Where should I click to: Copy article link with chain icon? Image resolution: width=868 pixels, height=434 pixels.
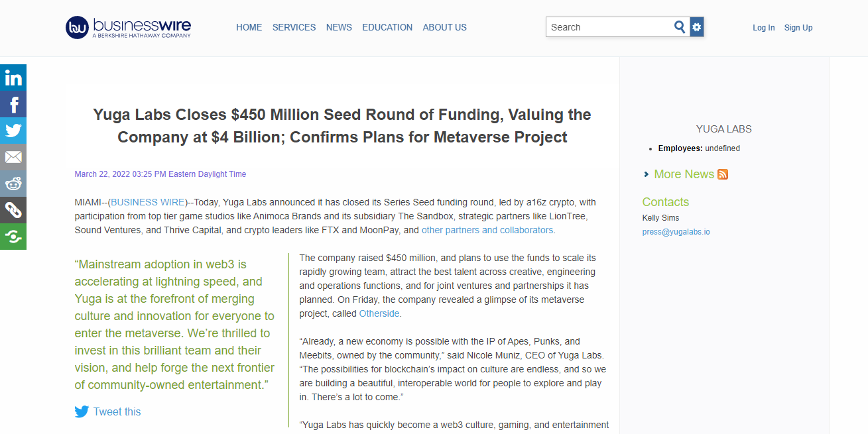[x=13, y=210]
